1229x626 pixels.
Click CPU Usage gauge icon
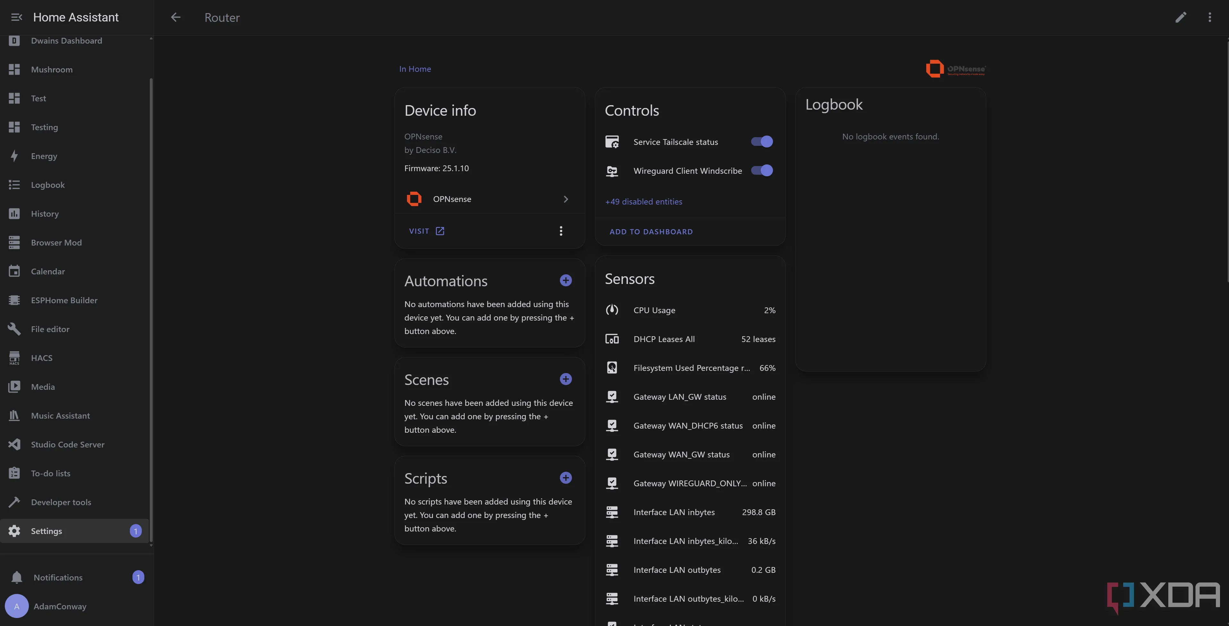click(612, 310)
